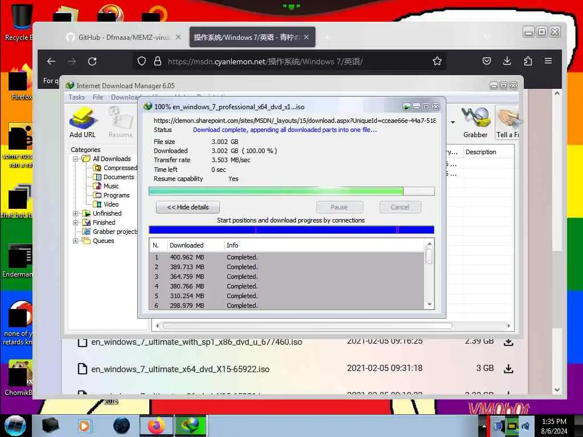Click the Internet Download Manager taskbar button

tap(190, 426)
